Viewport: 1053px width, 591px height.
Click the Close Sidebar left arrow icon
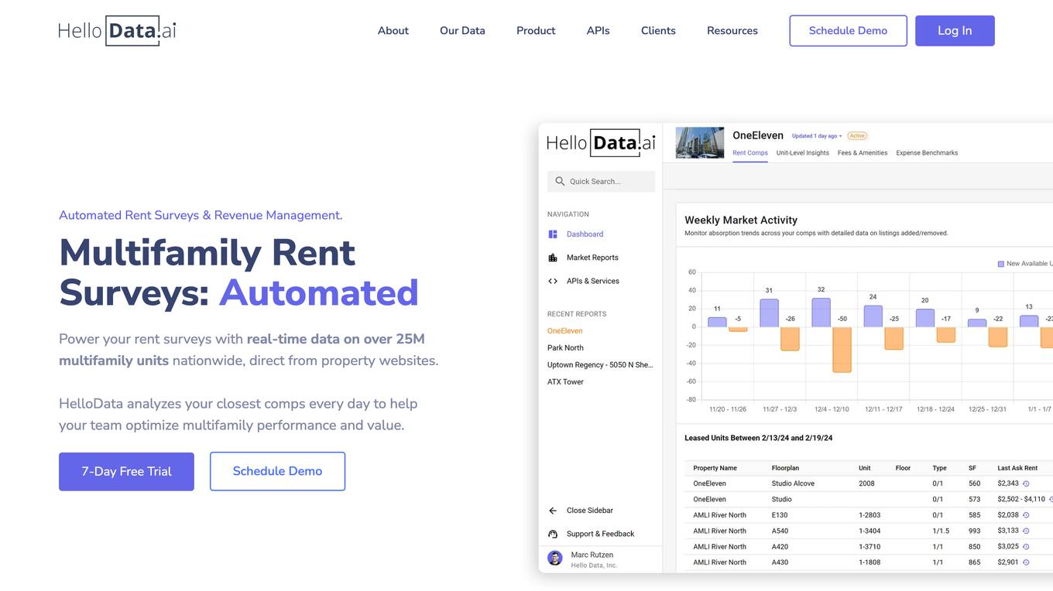[x=553, y=511]
